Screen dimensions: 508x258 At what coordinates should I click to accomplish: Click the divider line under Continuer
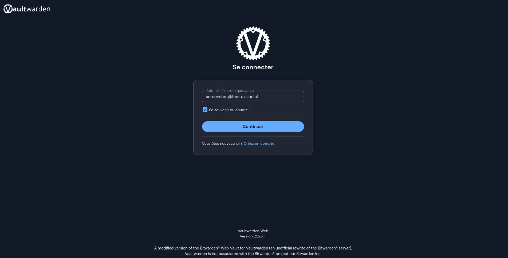253,136
